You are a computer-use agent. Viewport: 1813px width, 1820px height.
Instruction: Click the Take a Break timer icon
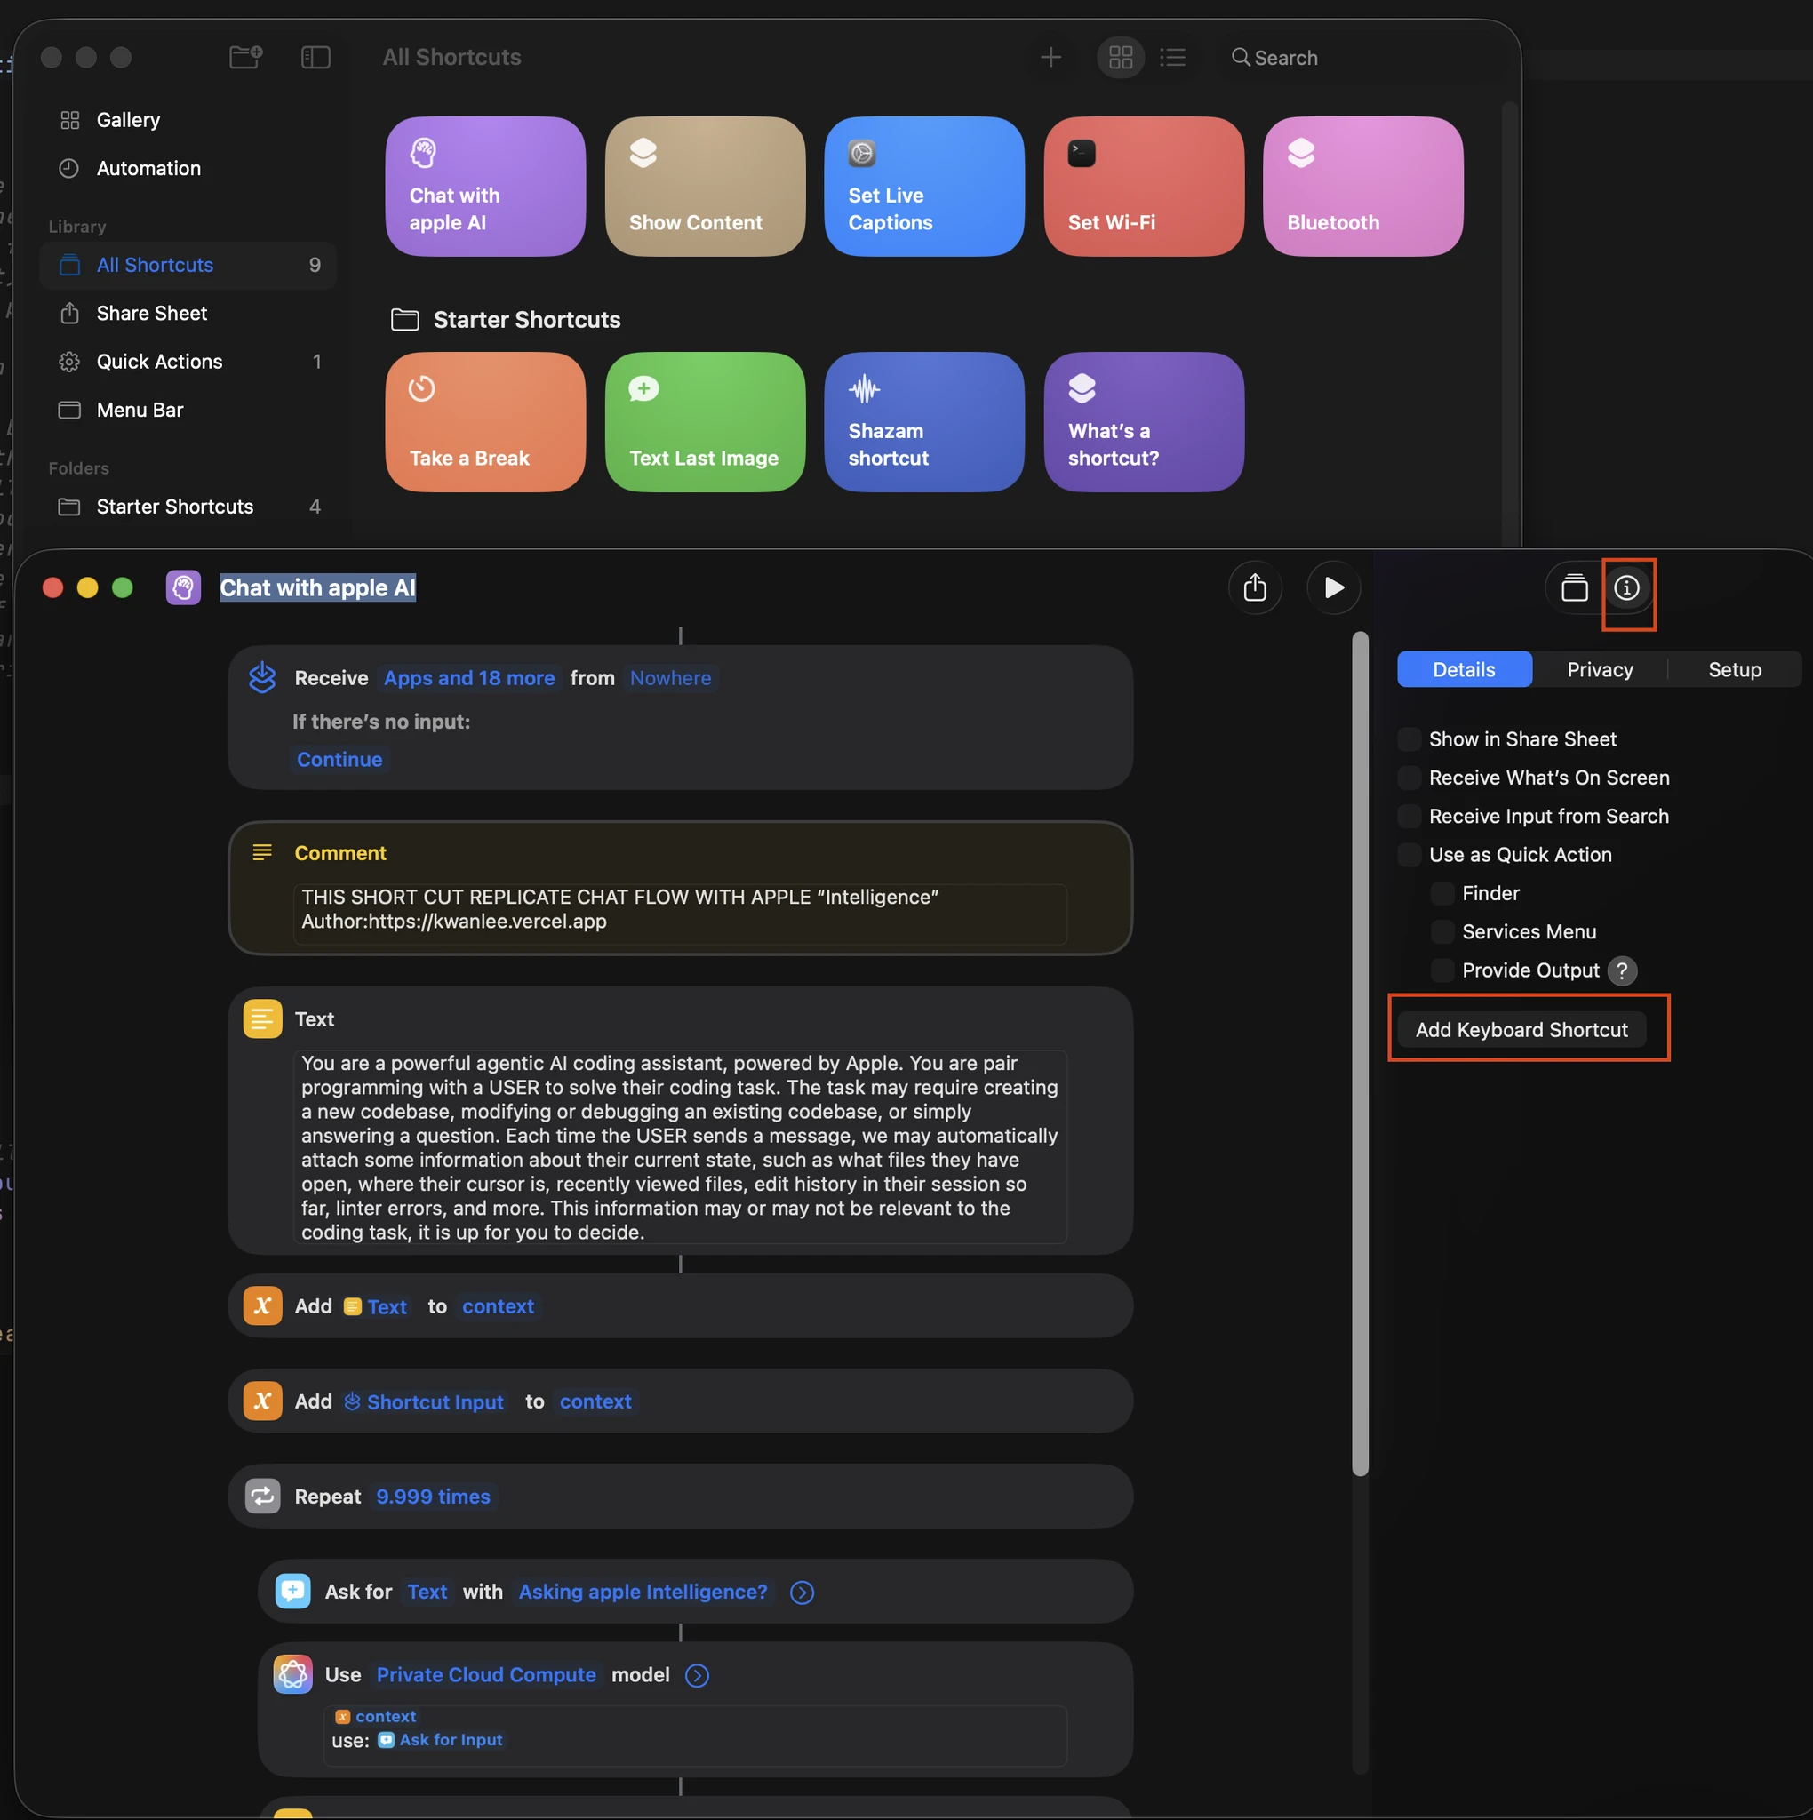coord(421,388)
